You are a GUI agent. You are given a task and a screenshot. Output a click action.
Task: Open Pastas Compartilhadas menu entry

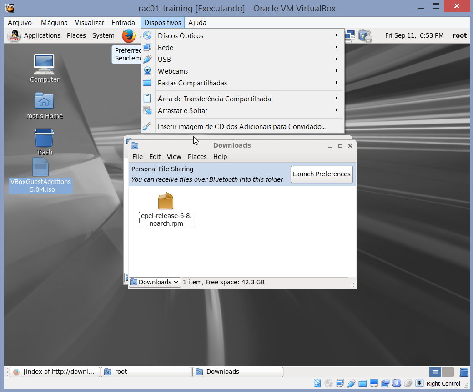tap(242, 83)
